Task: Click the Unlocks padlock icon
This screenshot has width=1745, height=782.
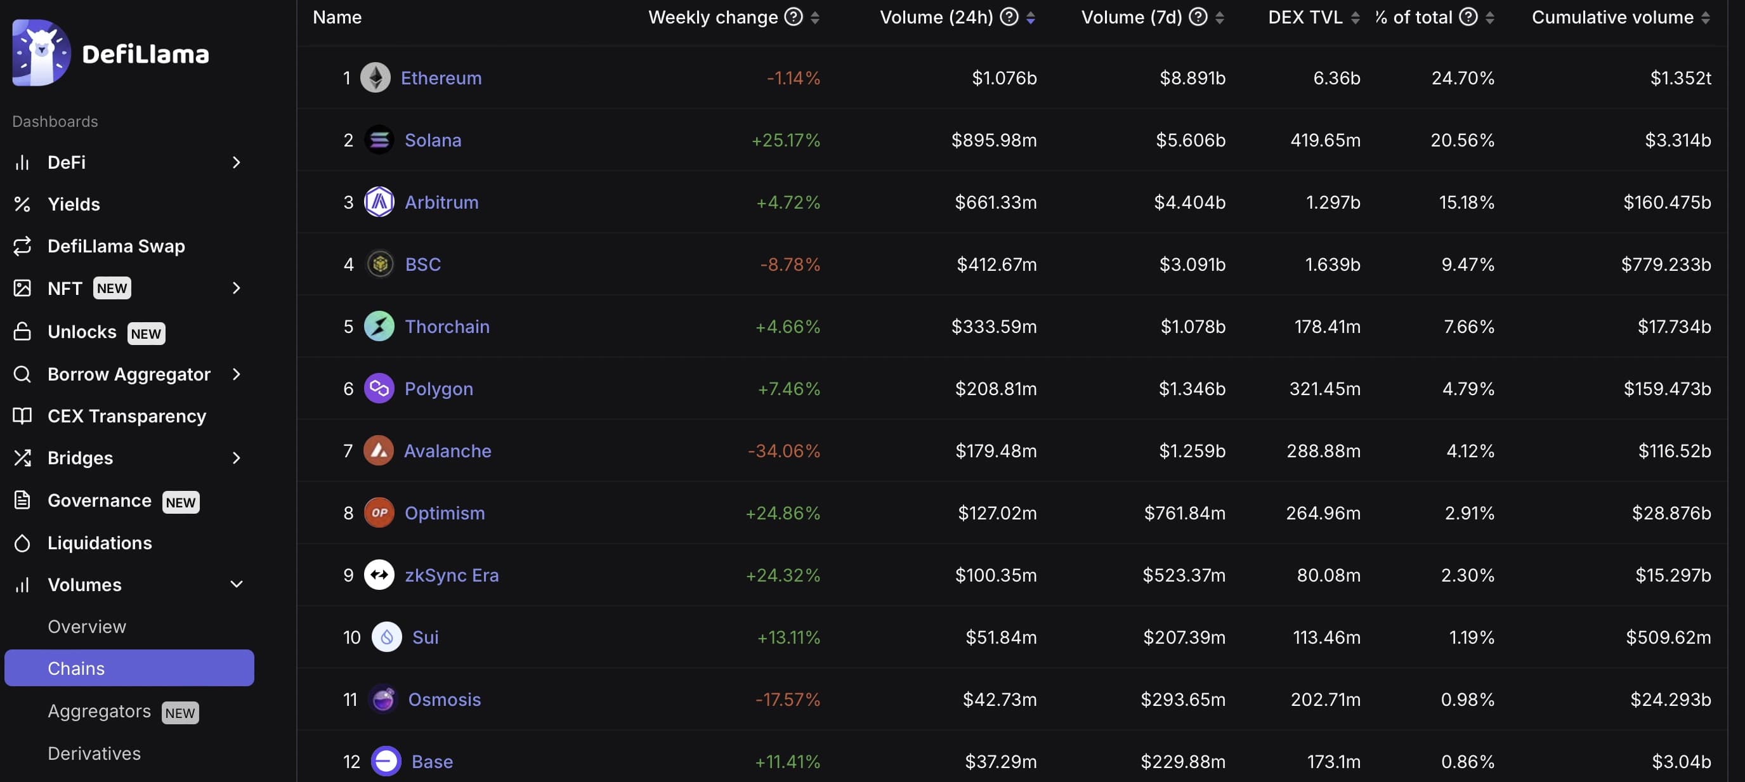Action: point(22,332)
